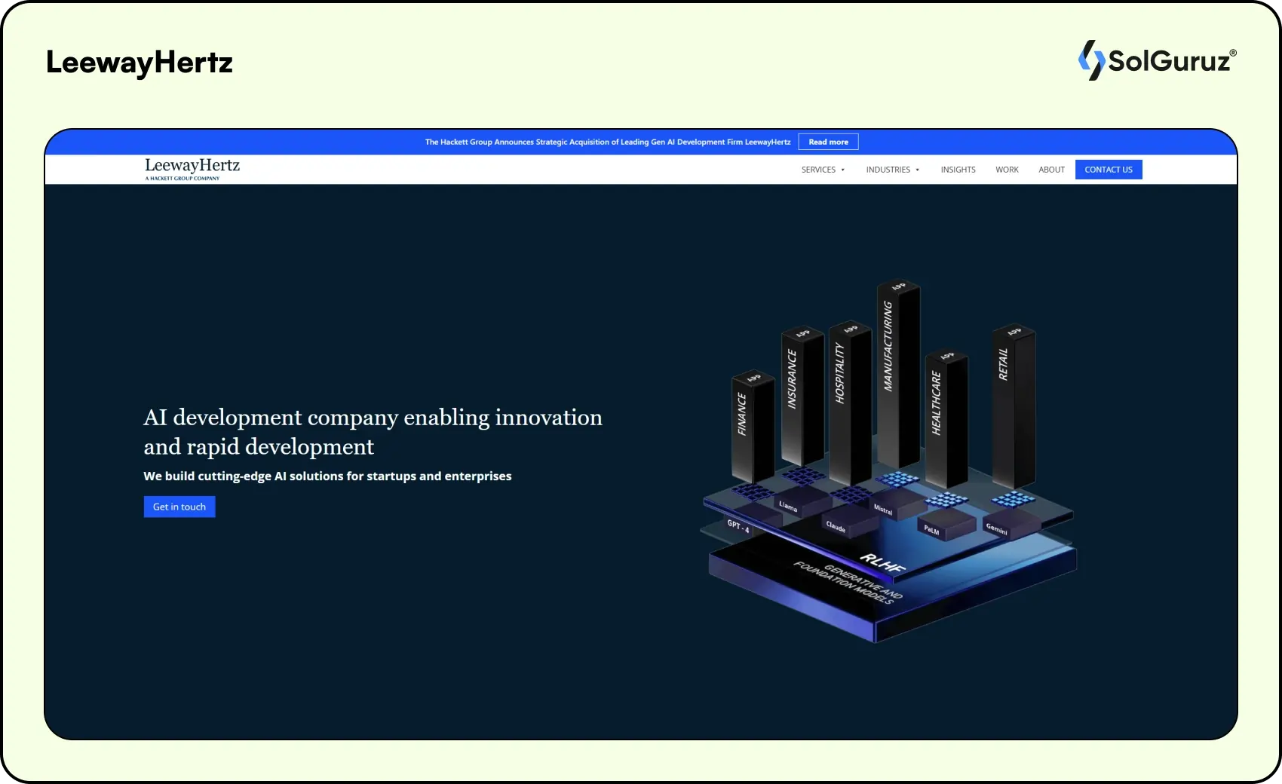Click the Hospitality tower in graphic
This screenshot has height=784, width=1282.
pos(848,400)
